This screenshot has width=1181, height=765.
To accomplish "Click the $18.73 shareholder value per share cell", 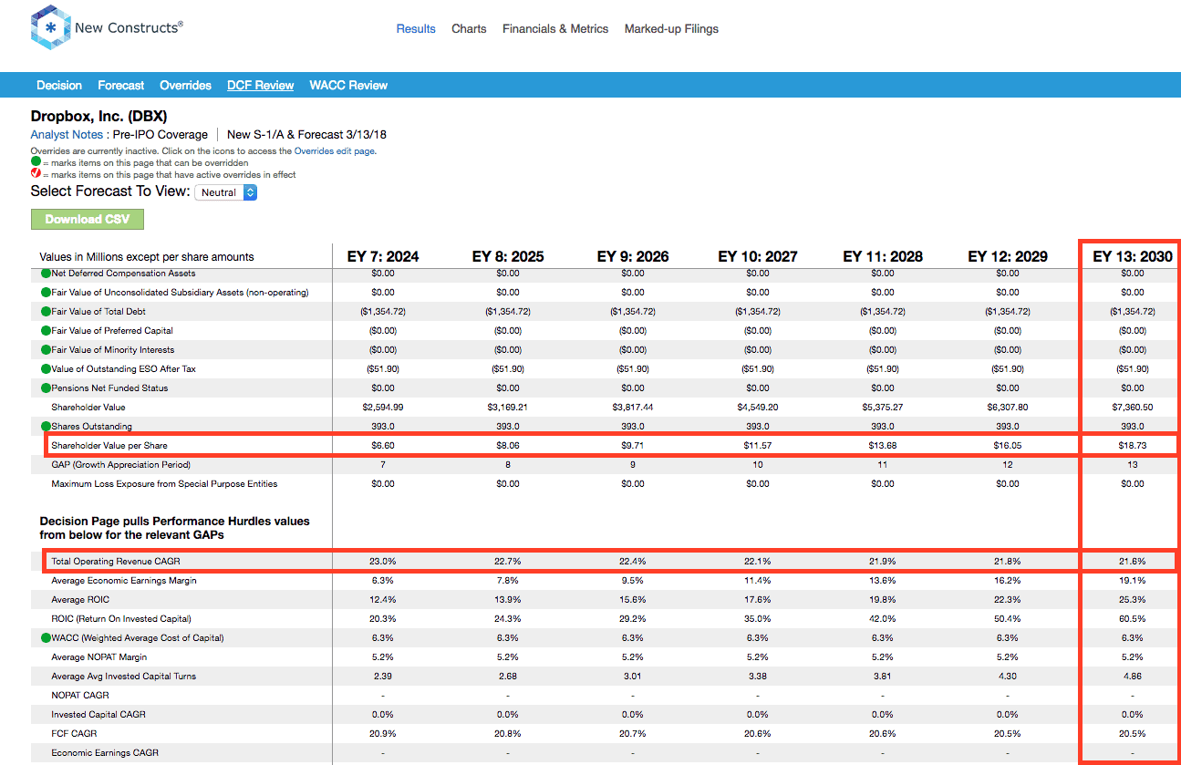I will (1133, 445).
